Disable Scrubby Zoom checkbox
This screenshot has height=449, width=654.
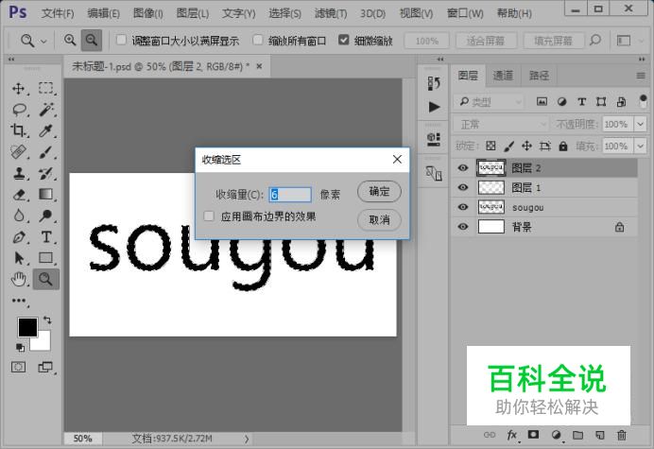point(344,40)
